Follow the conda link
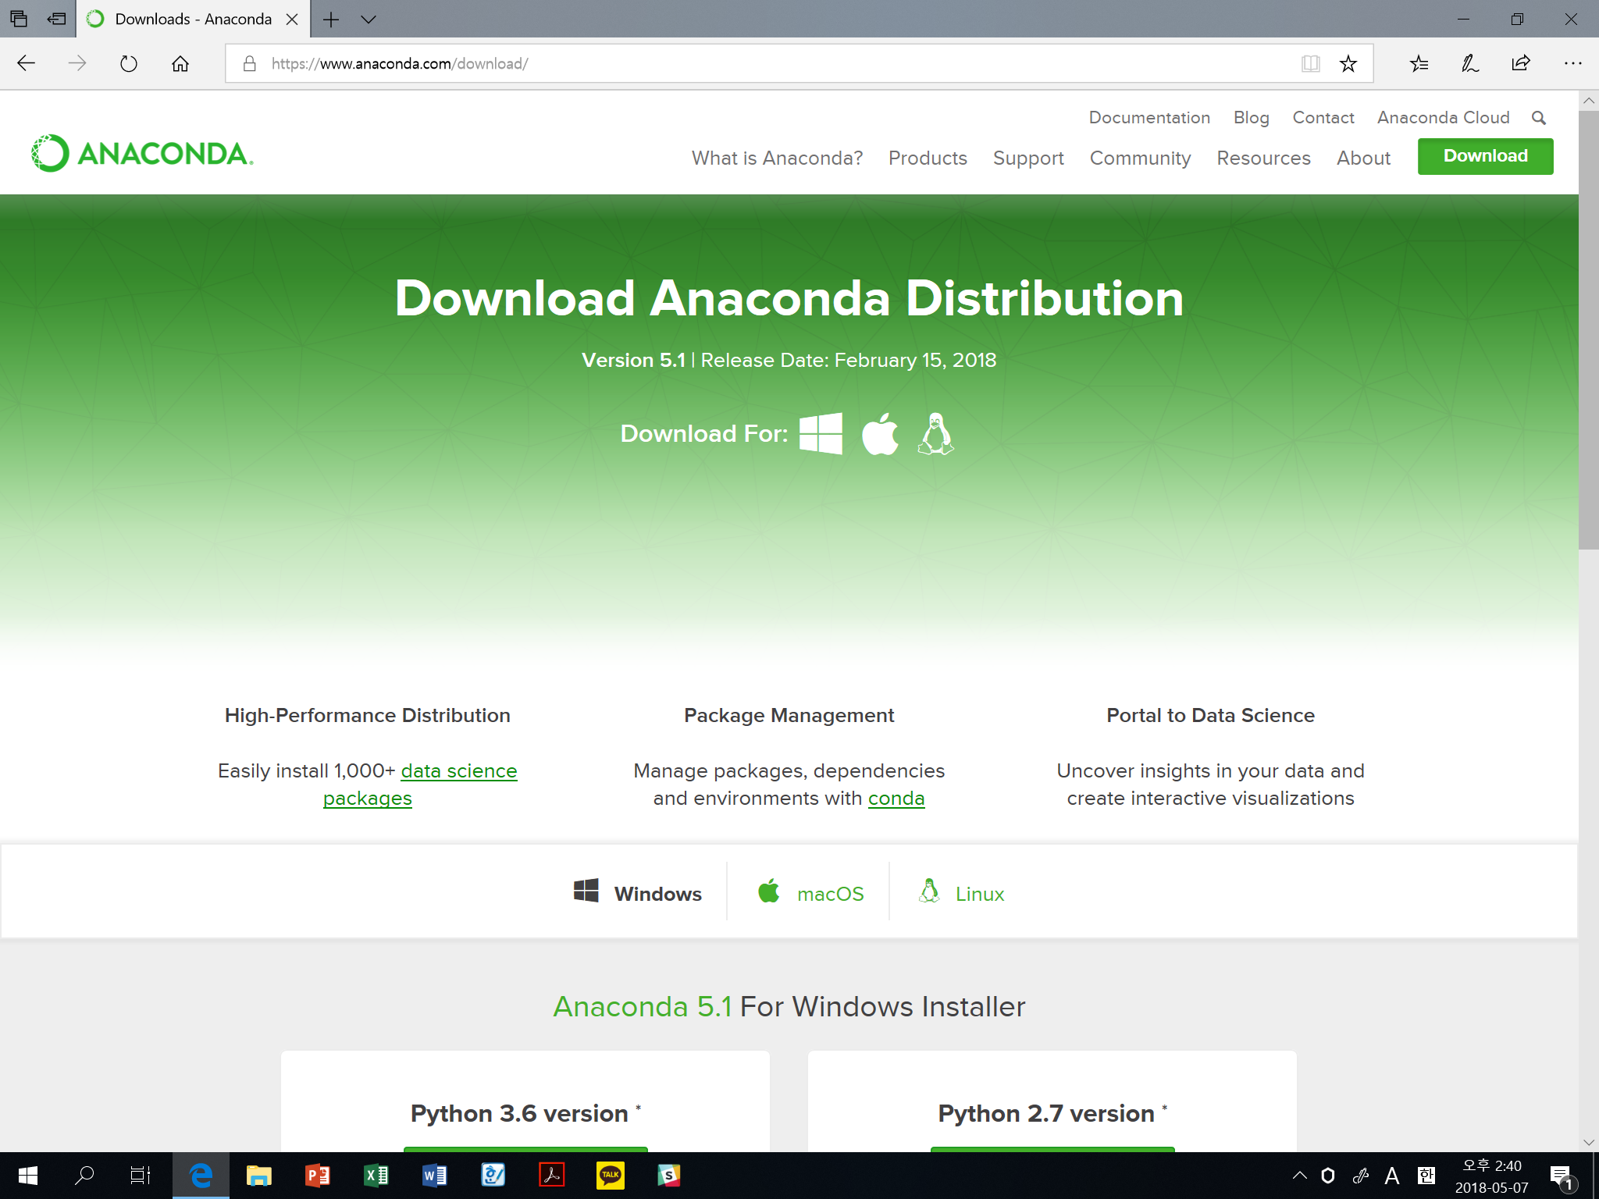The image size is (1599, 1199). (x=896, y=799)
